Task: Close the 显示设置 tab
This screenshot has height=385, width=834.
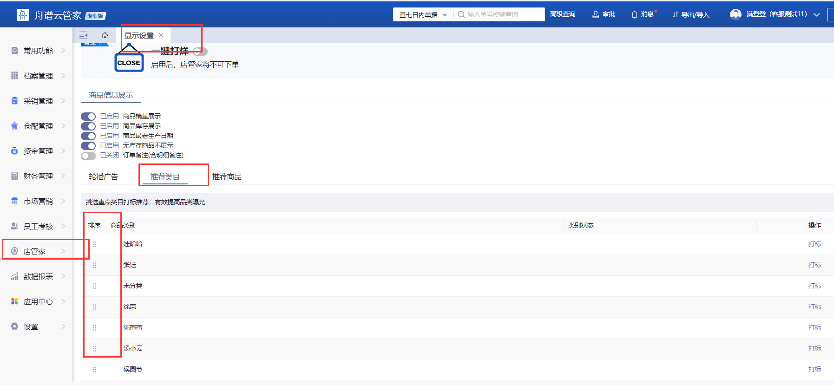Action: [161, 35]
